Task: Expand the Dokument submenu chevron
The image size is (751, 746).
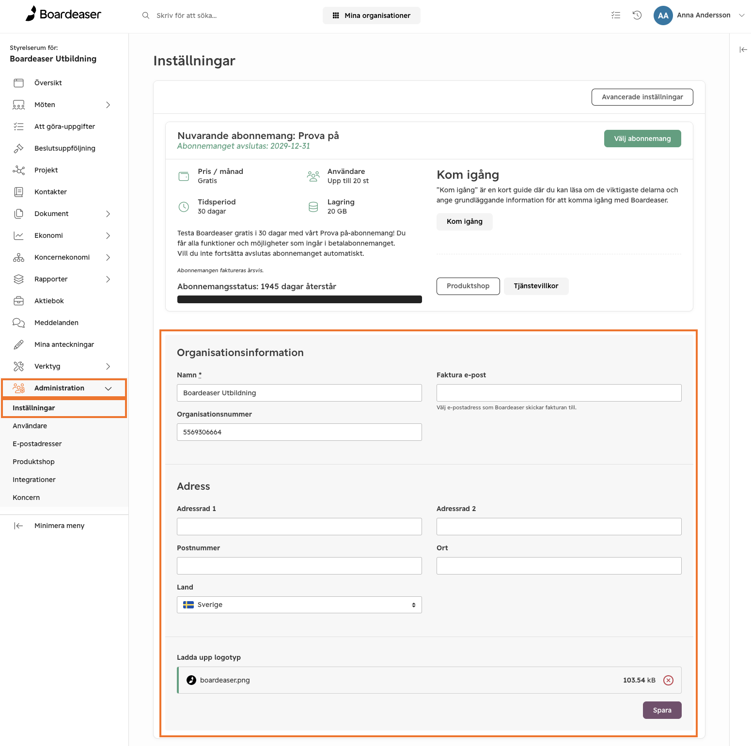Action: coord(108,214)
